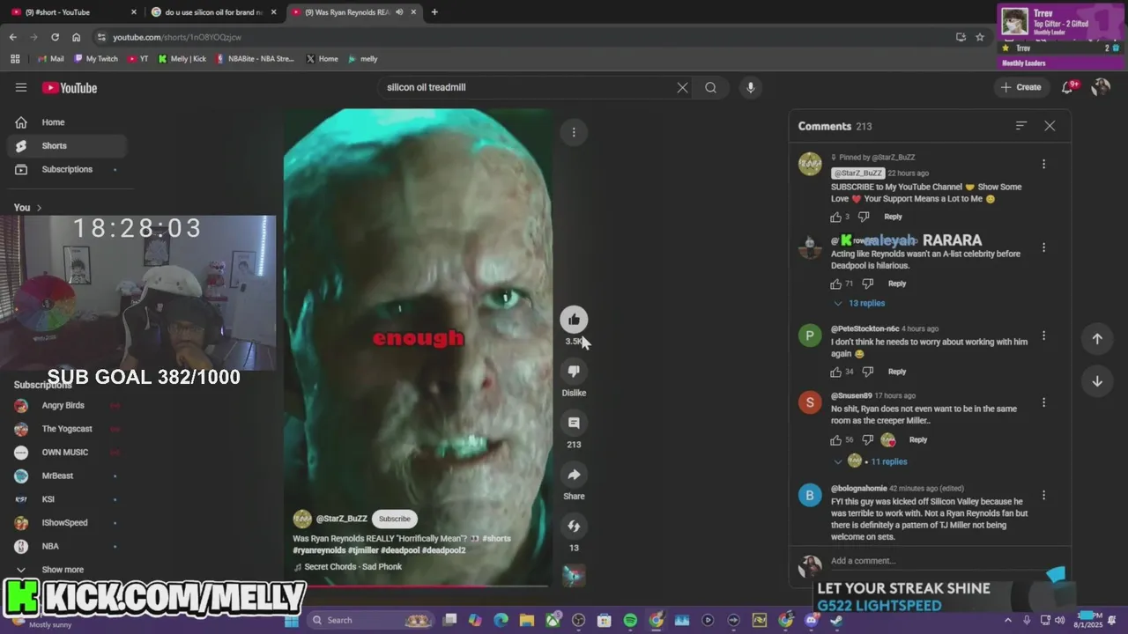
Task: Open the Remix button showing 13
Action: (574, 527)
